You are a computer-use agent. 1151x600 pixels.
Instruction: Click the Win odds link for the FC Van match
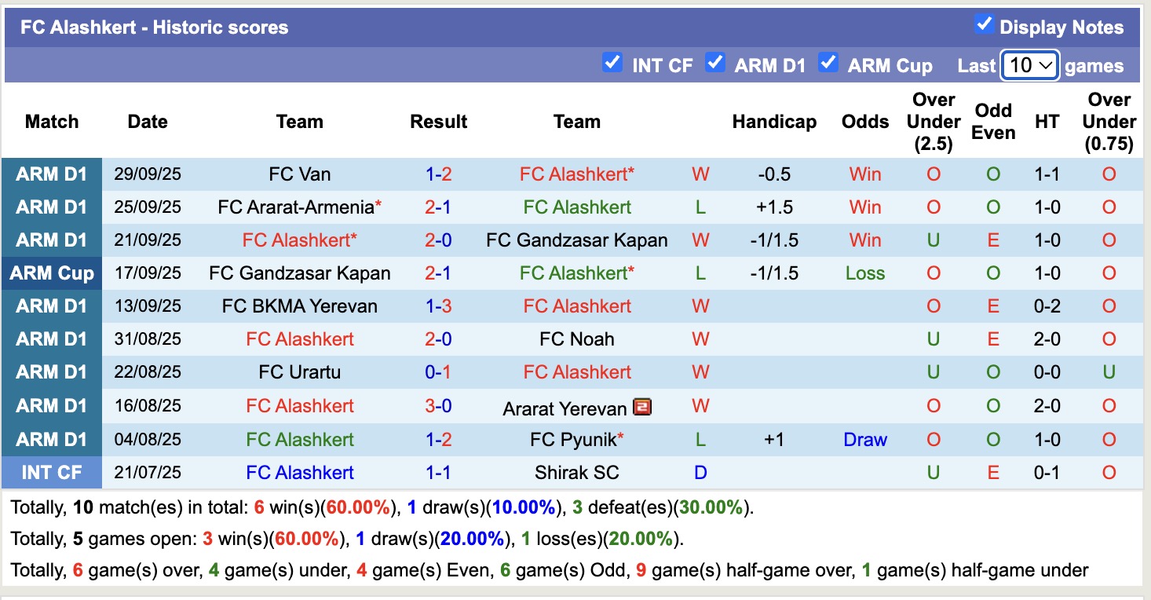(864, 174)
